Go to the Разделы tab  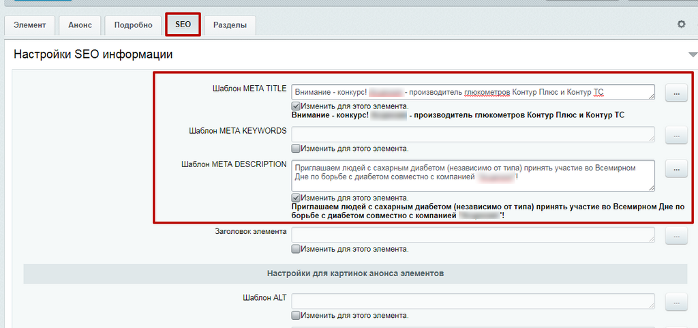(230, 25)
